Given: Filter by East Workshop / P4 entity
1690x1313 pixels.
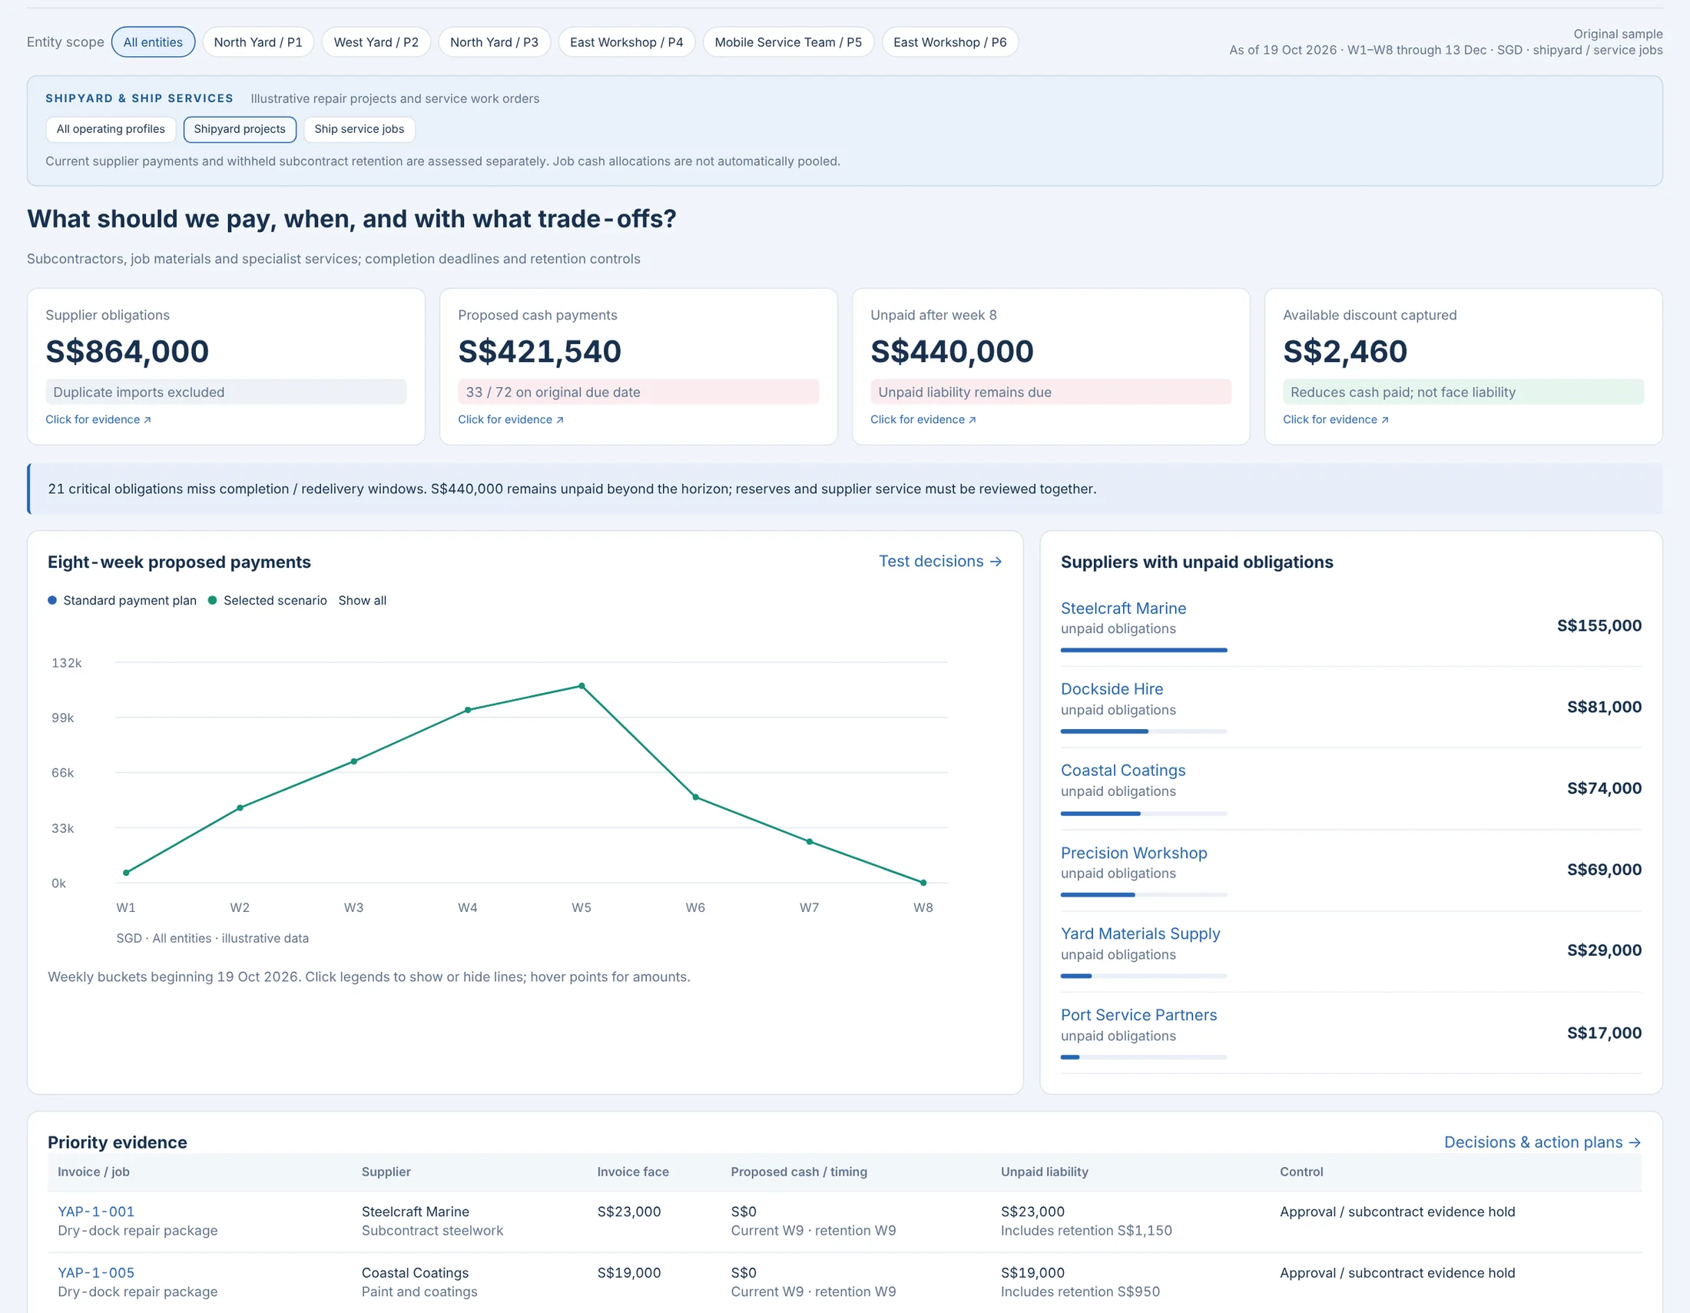Looking at the screenshot, I should pos(627,41).
